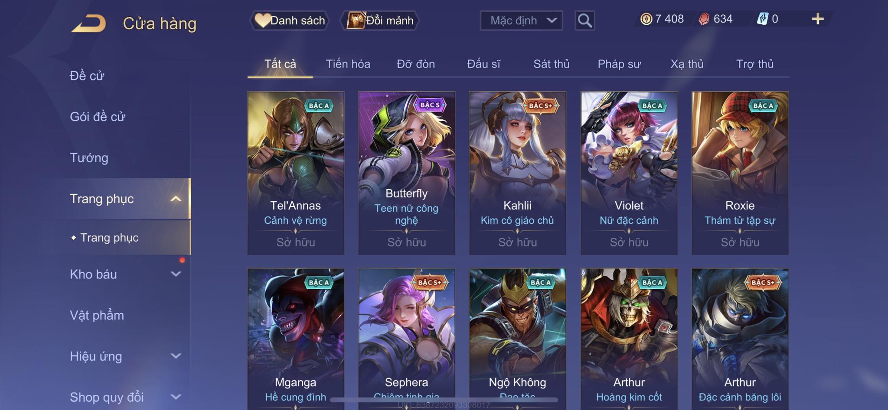Image resolution: width=888 pixels, height=410 pixels.
Task: Tap the plus icon to add currency
Action: (818, 19)
